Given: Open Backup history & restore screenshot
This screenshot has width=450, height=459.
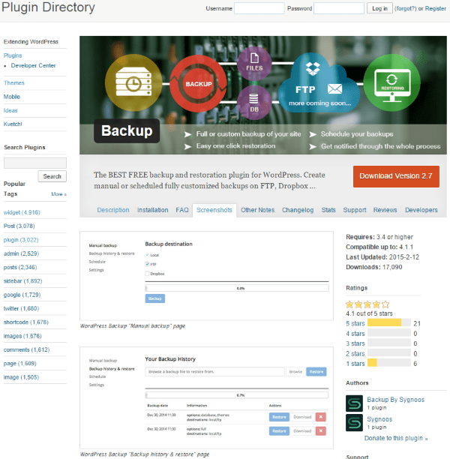Looking at the screenshot, I should 206,397.
